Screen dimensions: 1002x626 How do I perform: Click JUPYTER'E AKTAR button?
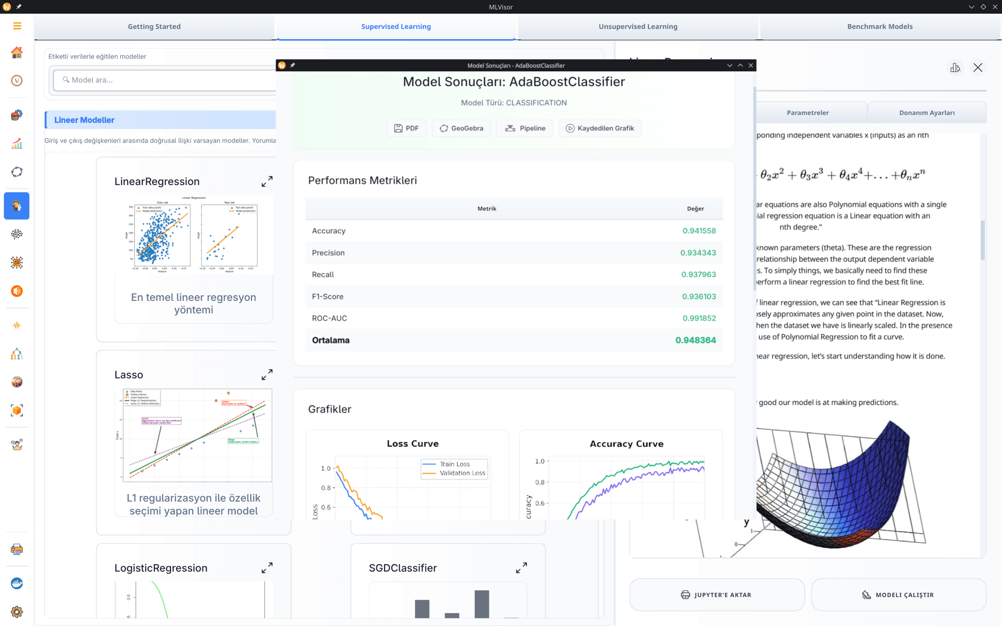717,595
